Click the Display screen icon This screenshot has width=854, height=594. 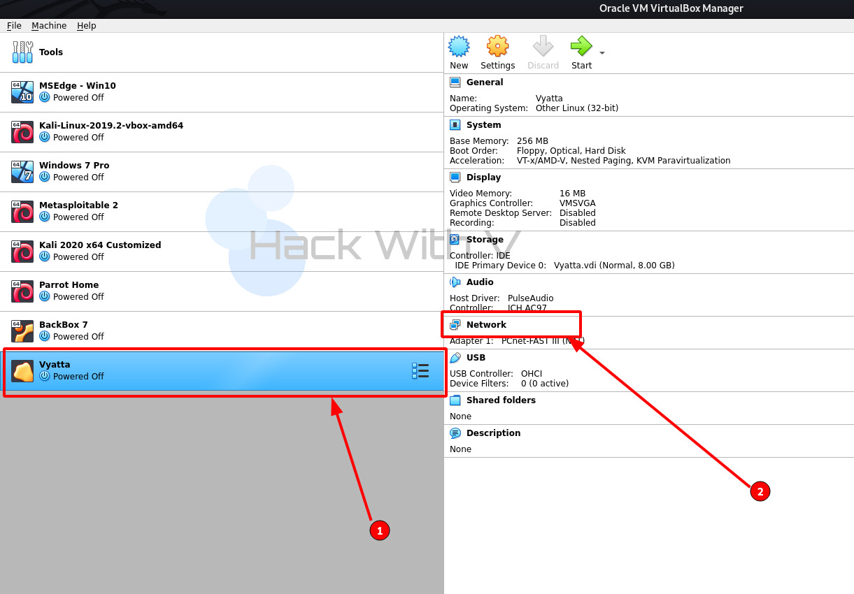(x=455, y=178)
